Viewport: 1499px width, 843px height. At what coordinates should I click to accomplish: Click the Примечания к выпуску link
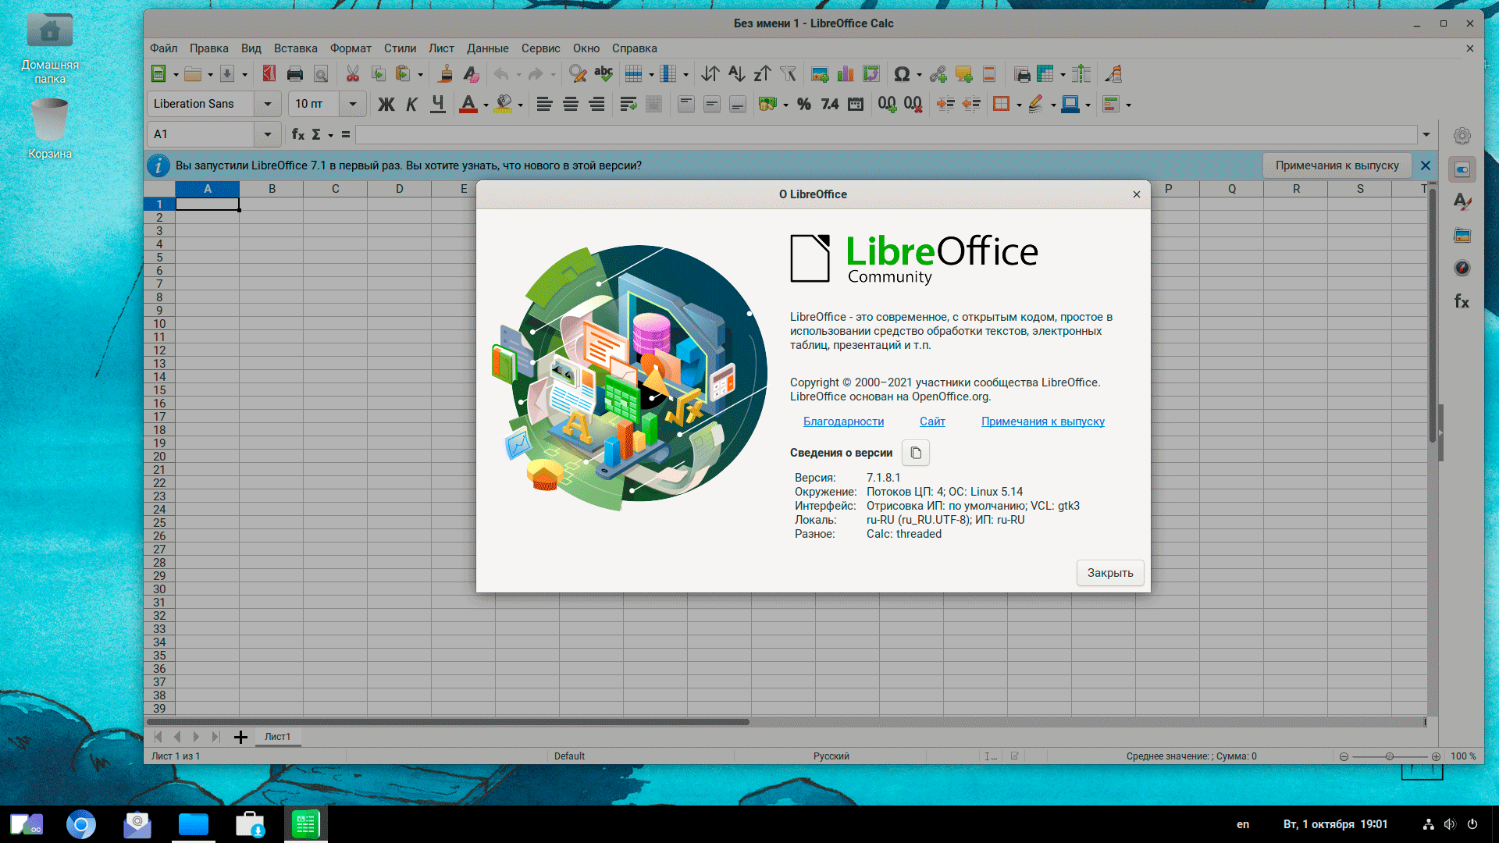(x=1042, y=421)
